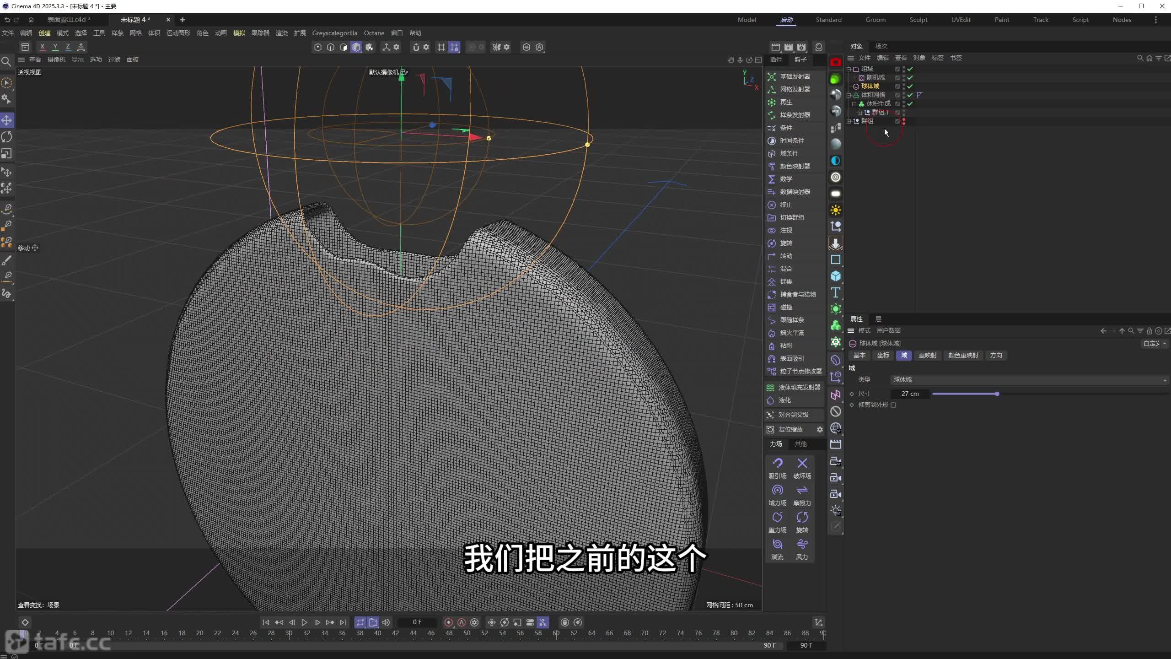Click the 对齐到父级 button
This screenshot has height=659, width=1171.
pos(793,415)
